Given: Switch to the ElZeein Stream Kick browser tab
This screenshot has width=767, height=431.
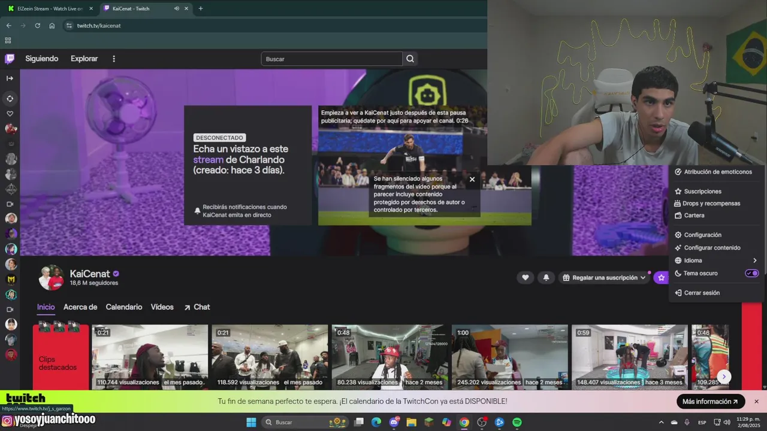Looking at the screenshot, I should (x=51, y=8).
